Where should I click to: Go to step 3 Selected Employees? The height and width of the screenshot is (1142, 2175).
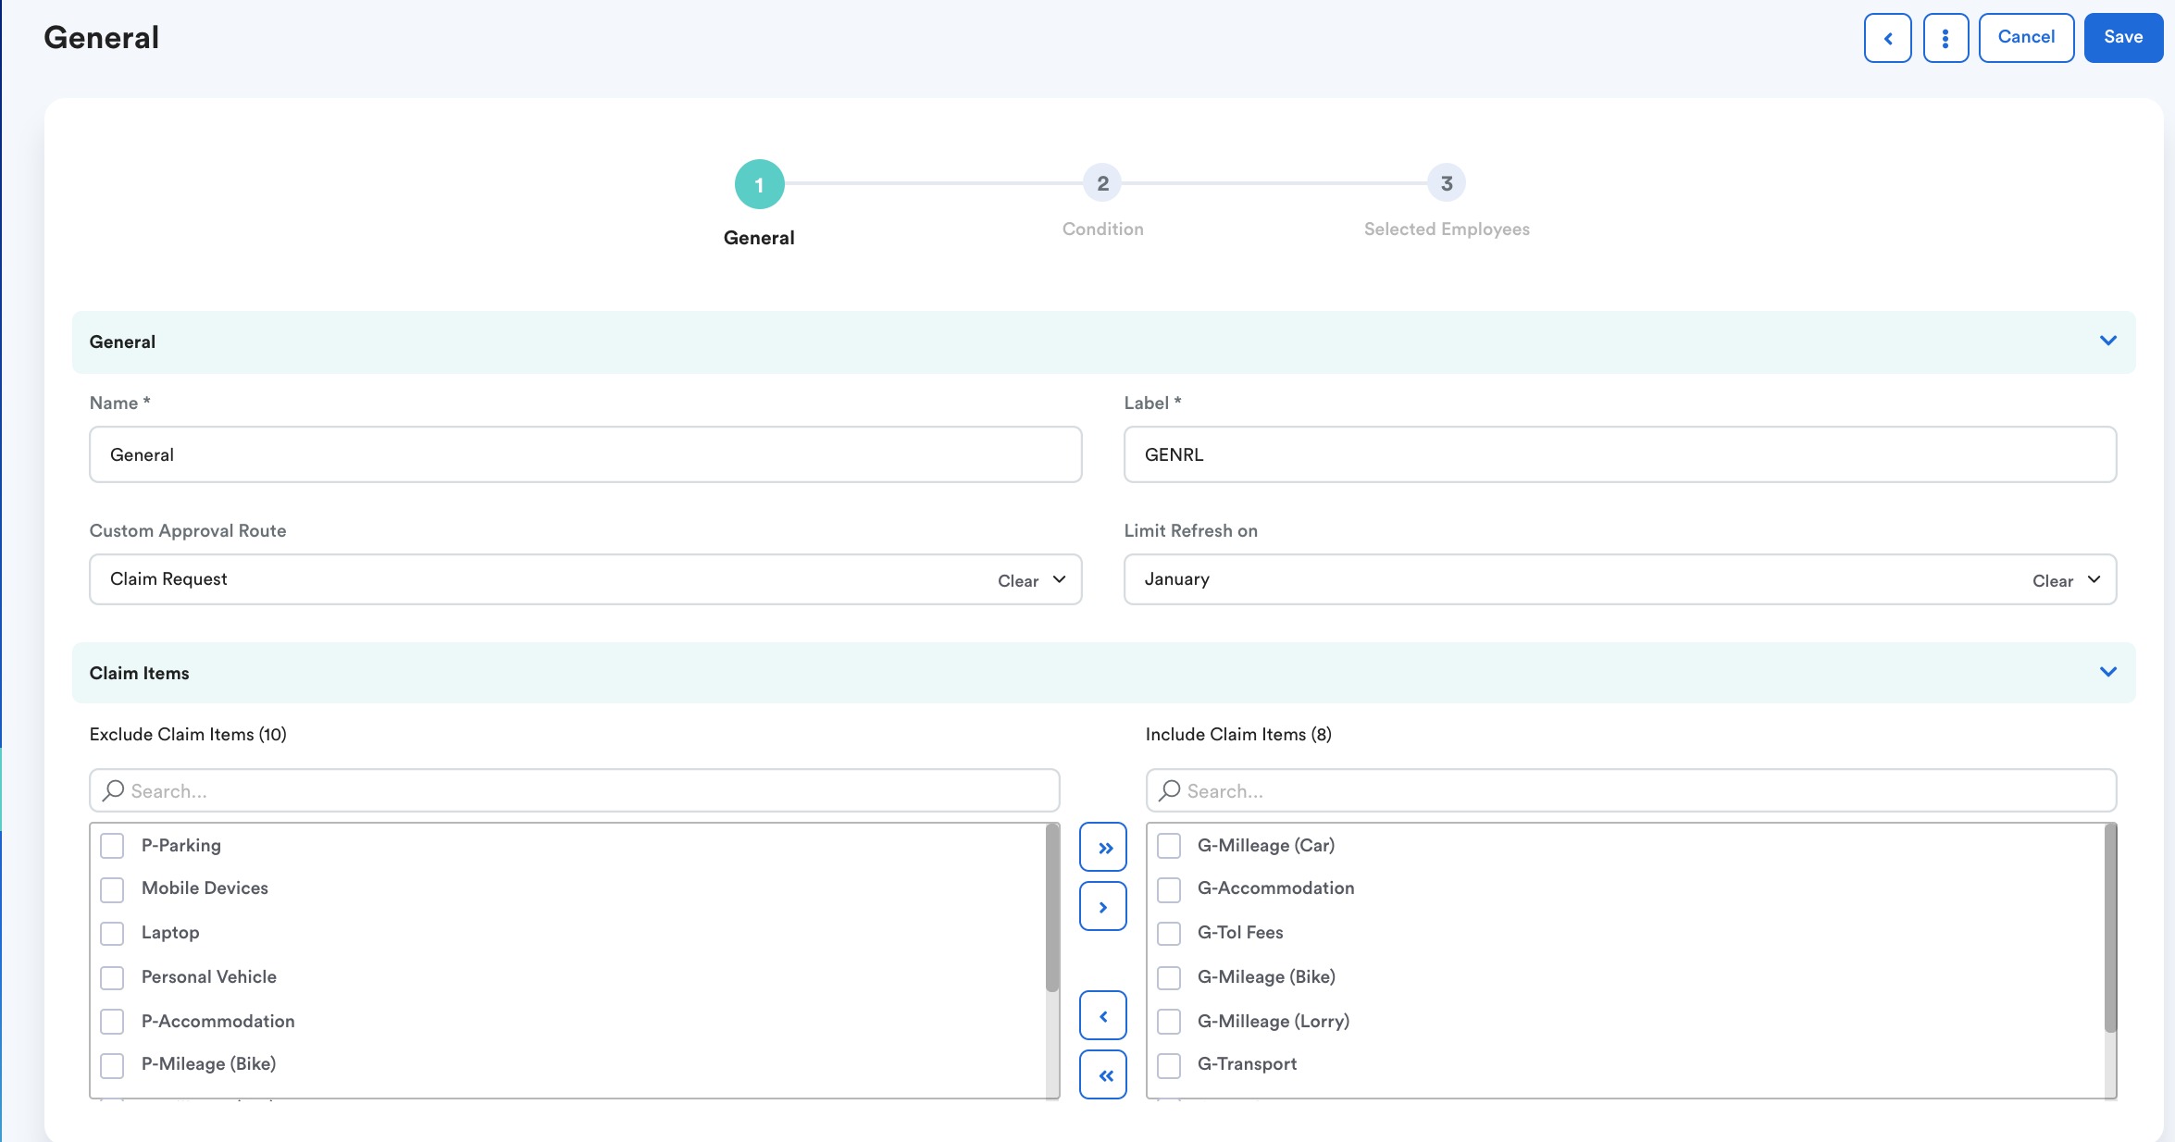[1447, 183]
